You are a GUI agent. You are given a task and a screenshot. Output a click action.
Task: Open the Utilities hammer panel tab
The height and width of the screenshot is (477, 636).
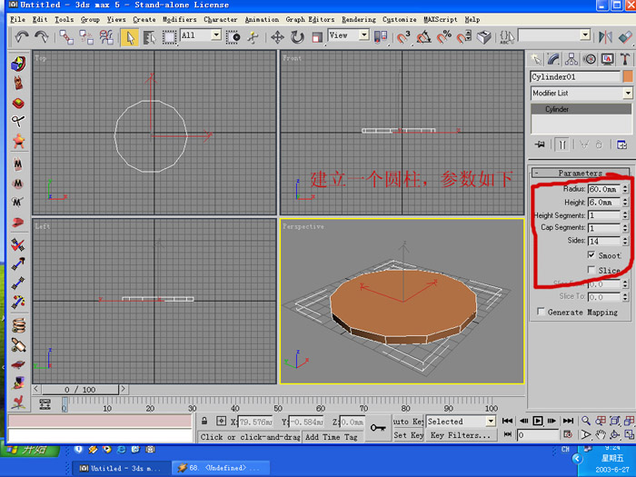pos(625,59)
